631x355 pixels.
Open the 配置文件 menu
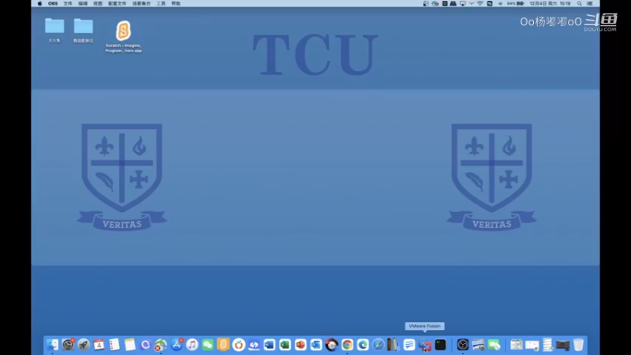click(117, 3)
